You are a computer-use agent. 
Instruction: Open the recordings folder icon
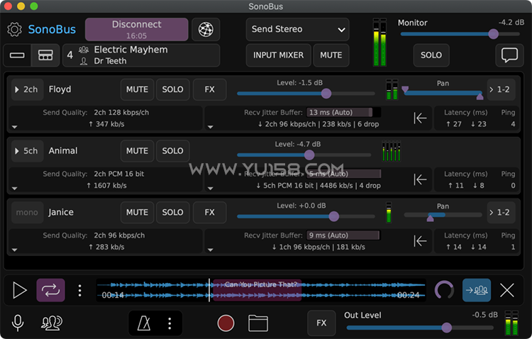(x=258, y=323)
